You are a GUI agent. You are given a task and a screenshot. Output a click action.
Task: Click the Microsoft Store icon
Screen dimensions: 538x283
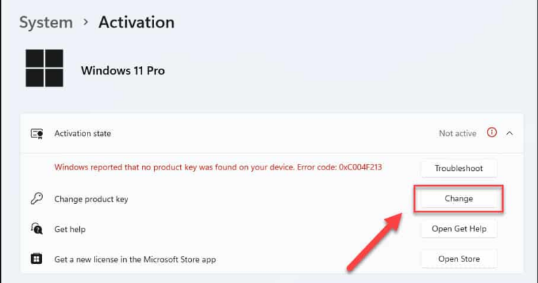click(x=36, y=258)
